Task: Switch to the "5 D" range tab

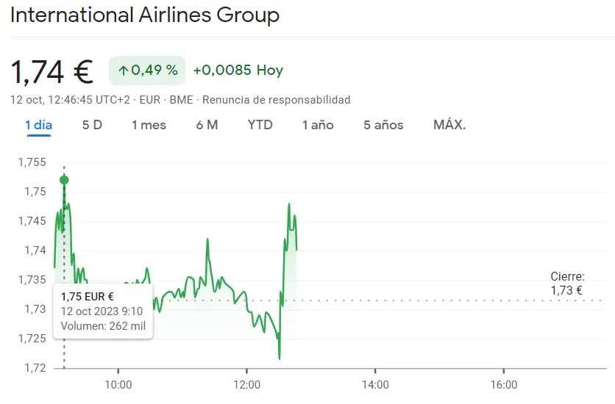Action: pyautogui.click(x=92, y=125)
